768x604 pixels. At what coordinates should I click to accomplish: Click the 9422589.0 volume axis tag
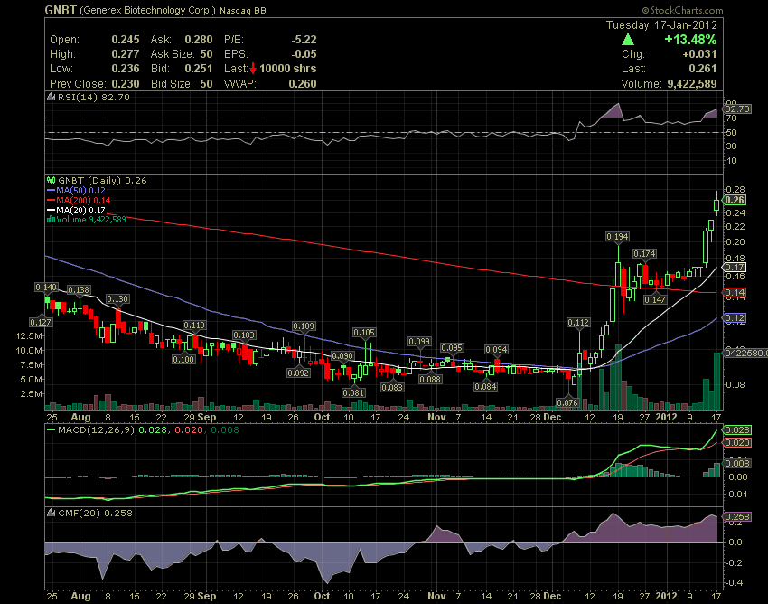point(746,353)
